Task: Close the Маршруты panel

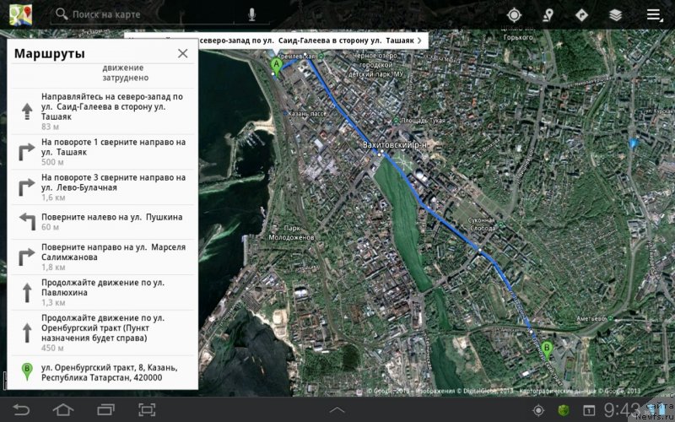Action: 182,53
